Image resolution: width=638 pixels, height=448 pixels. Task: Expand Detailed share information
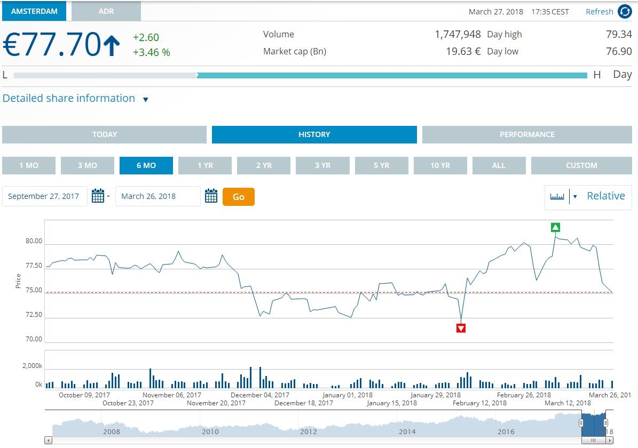75,99
